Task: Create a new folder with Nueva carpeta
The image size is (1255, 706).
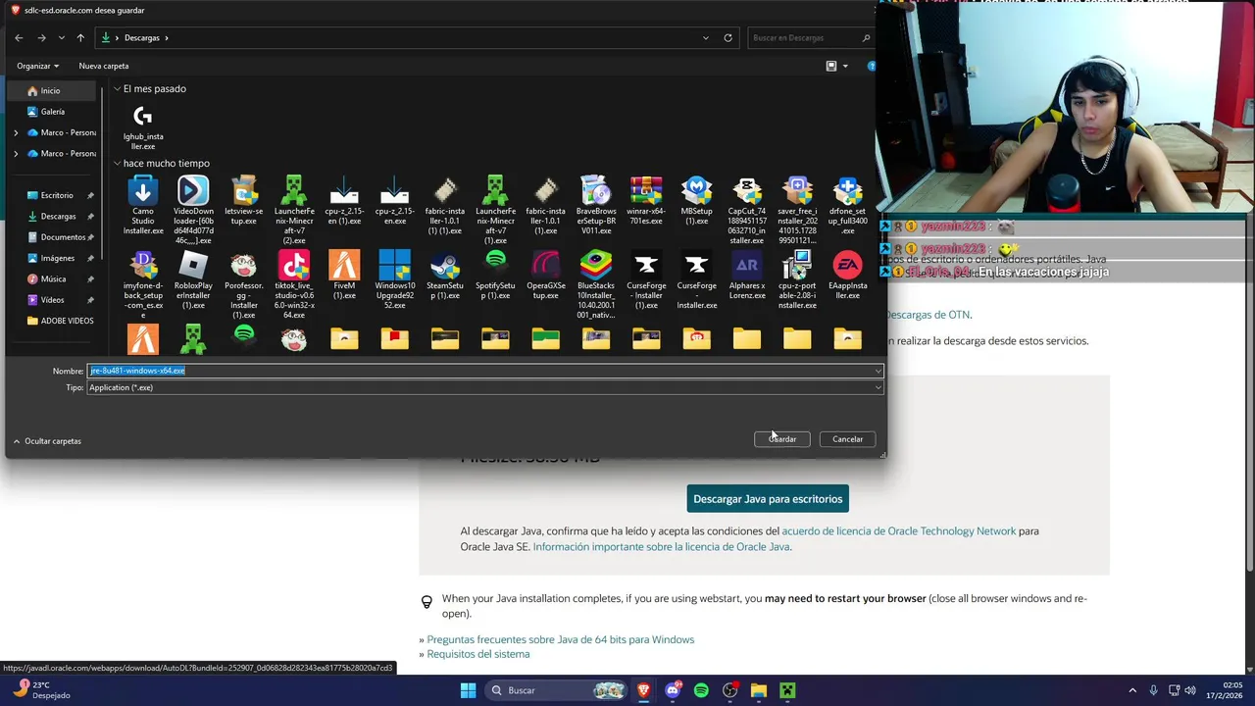Action: pyautogui.click(x=104, y=66)
